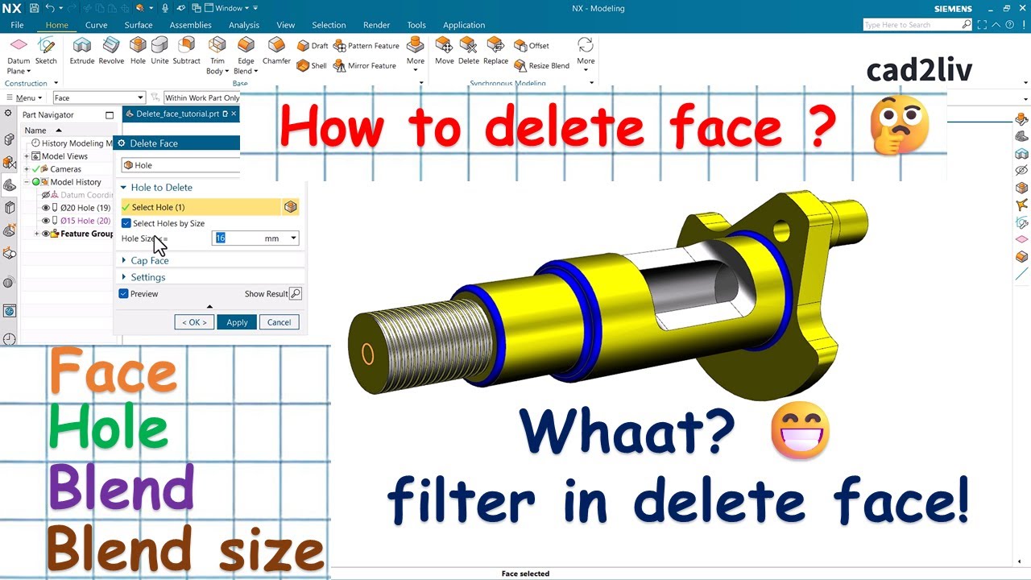Collapse the Model History node
The image size is (1031, 580).
click(x=27, y=182)
